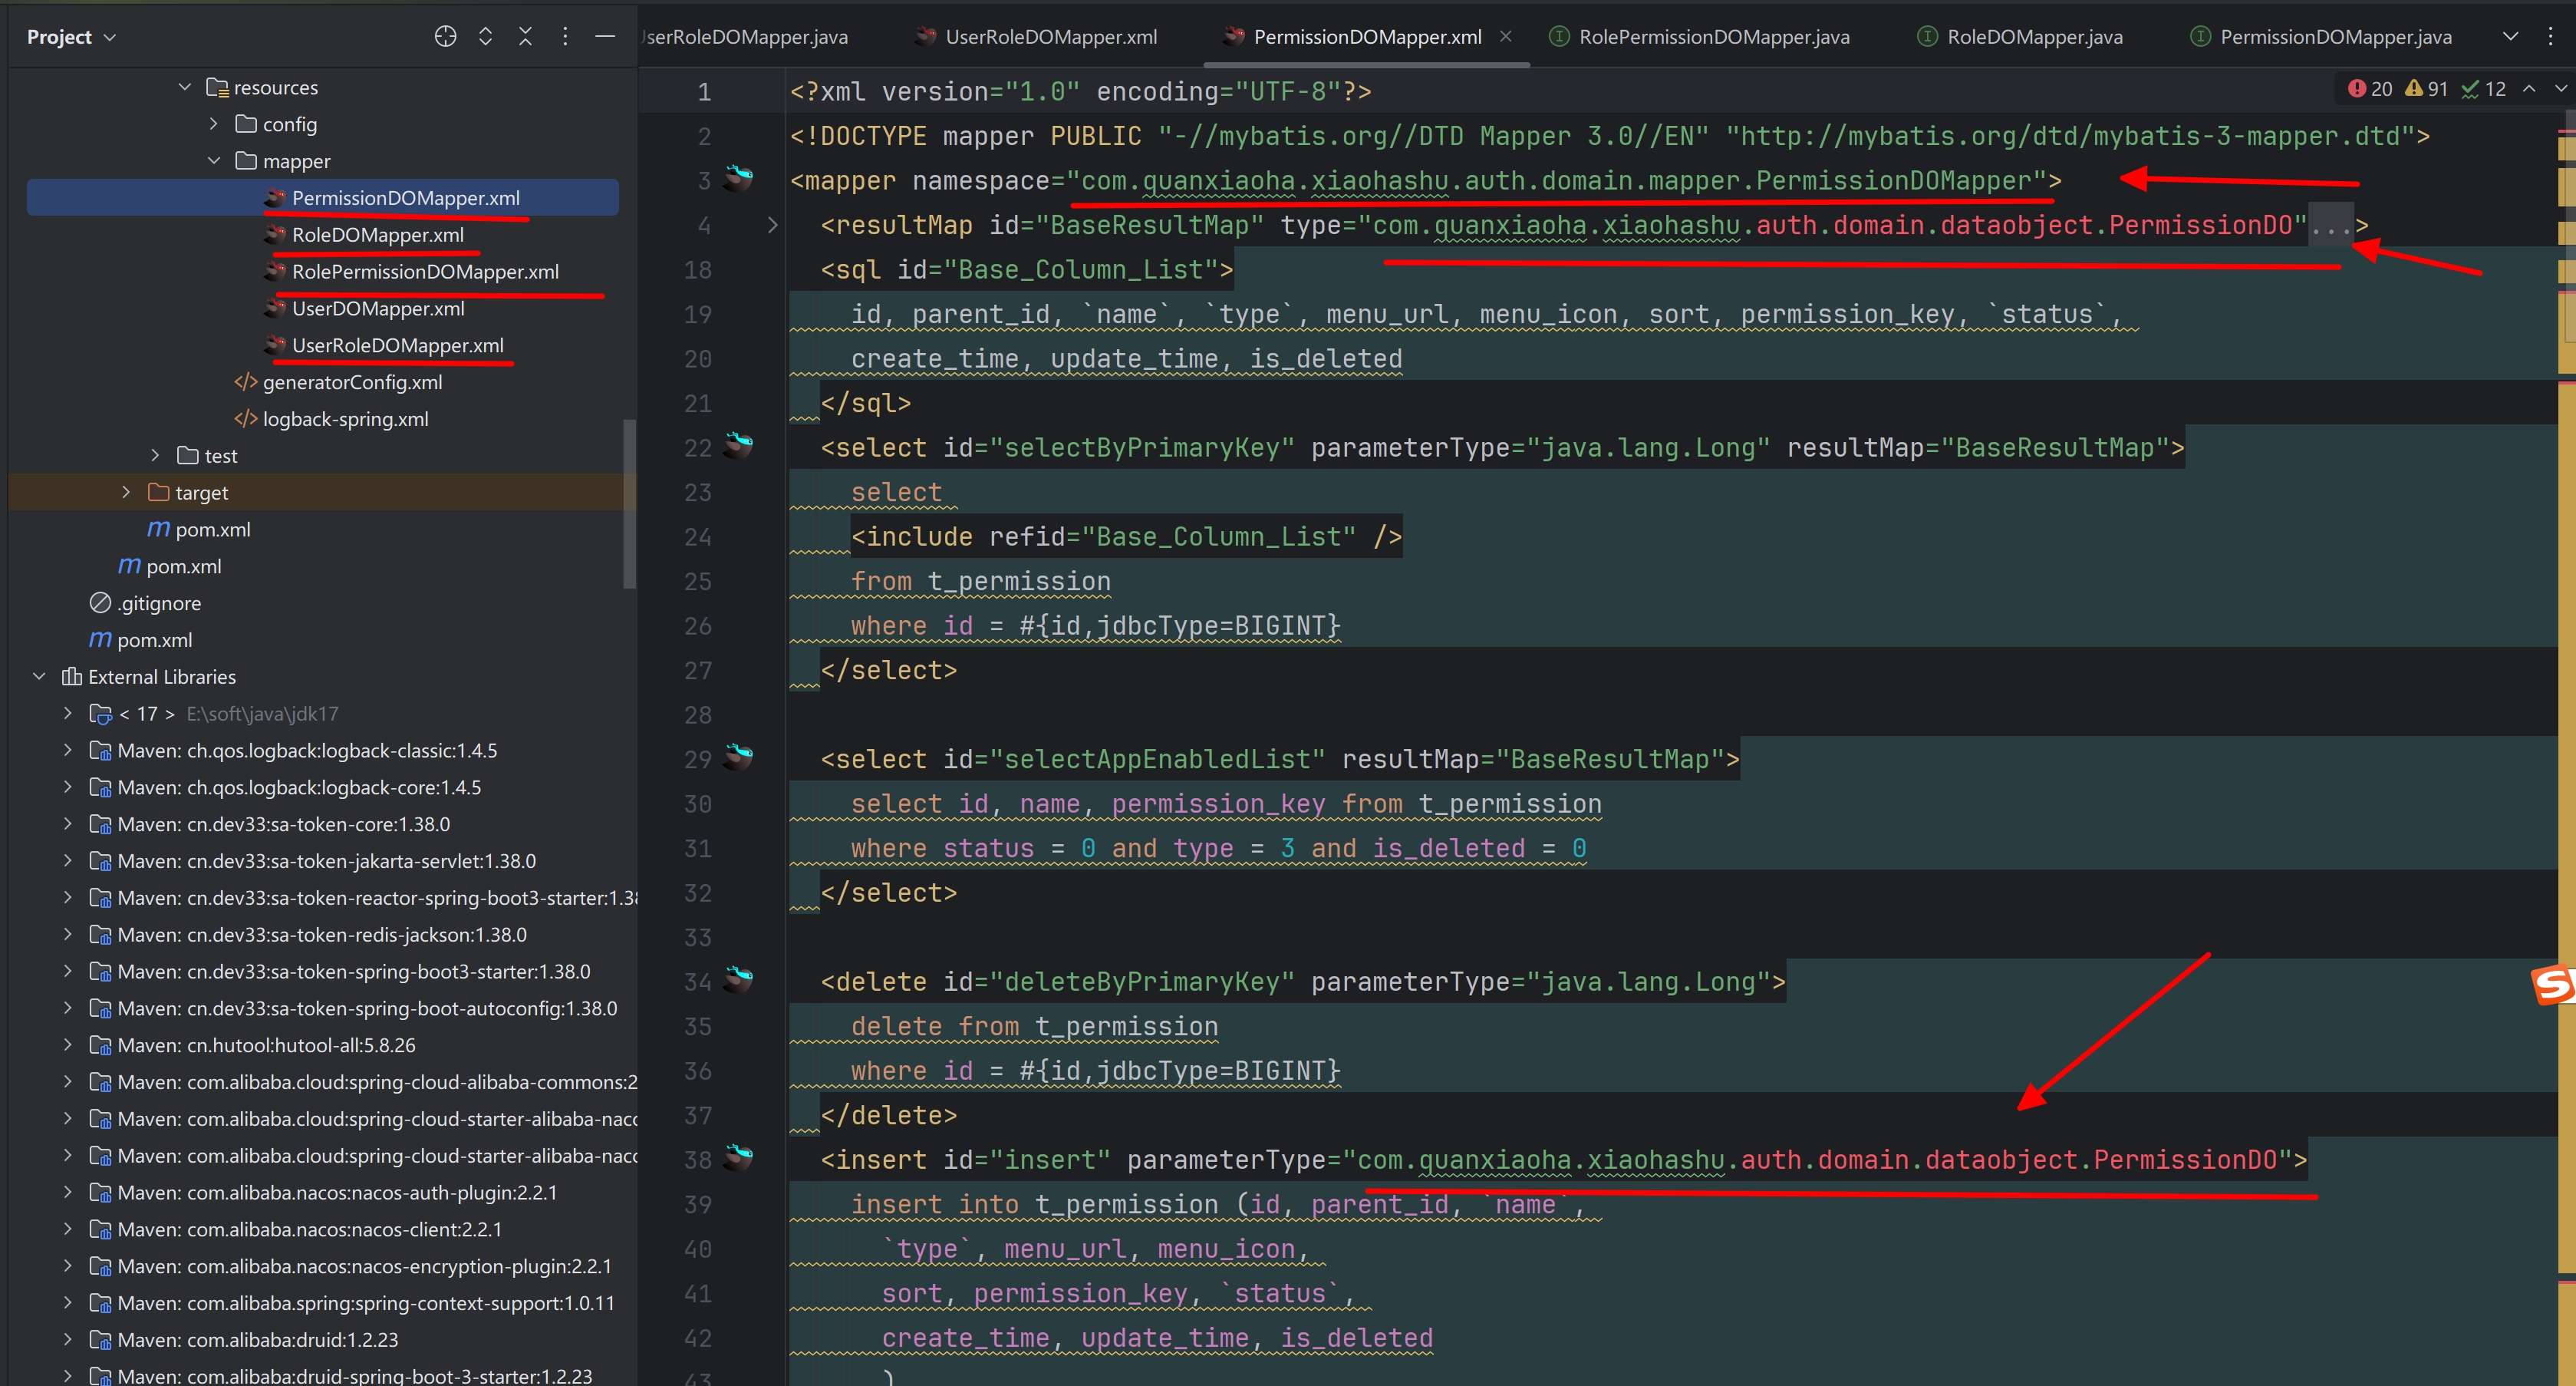The width and height of the screenshot is (2576, 1386).
Task: Hide the Project tool window
Action: click(x=605, y=37)
